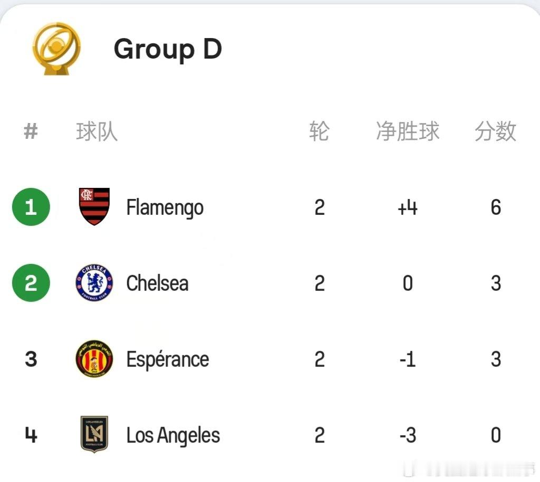Select Flamengo's +4 goal difference
Image resolution: width=540 pixels, height=482 pixels.
408,208
